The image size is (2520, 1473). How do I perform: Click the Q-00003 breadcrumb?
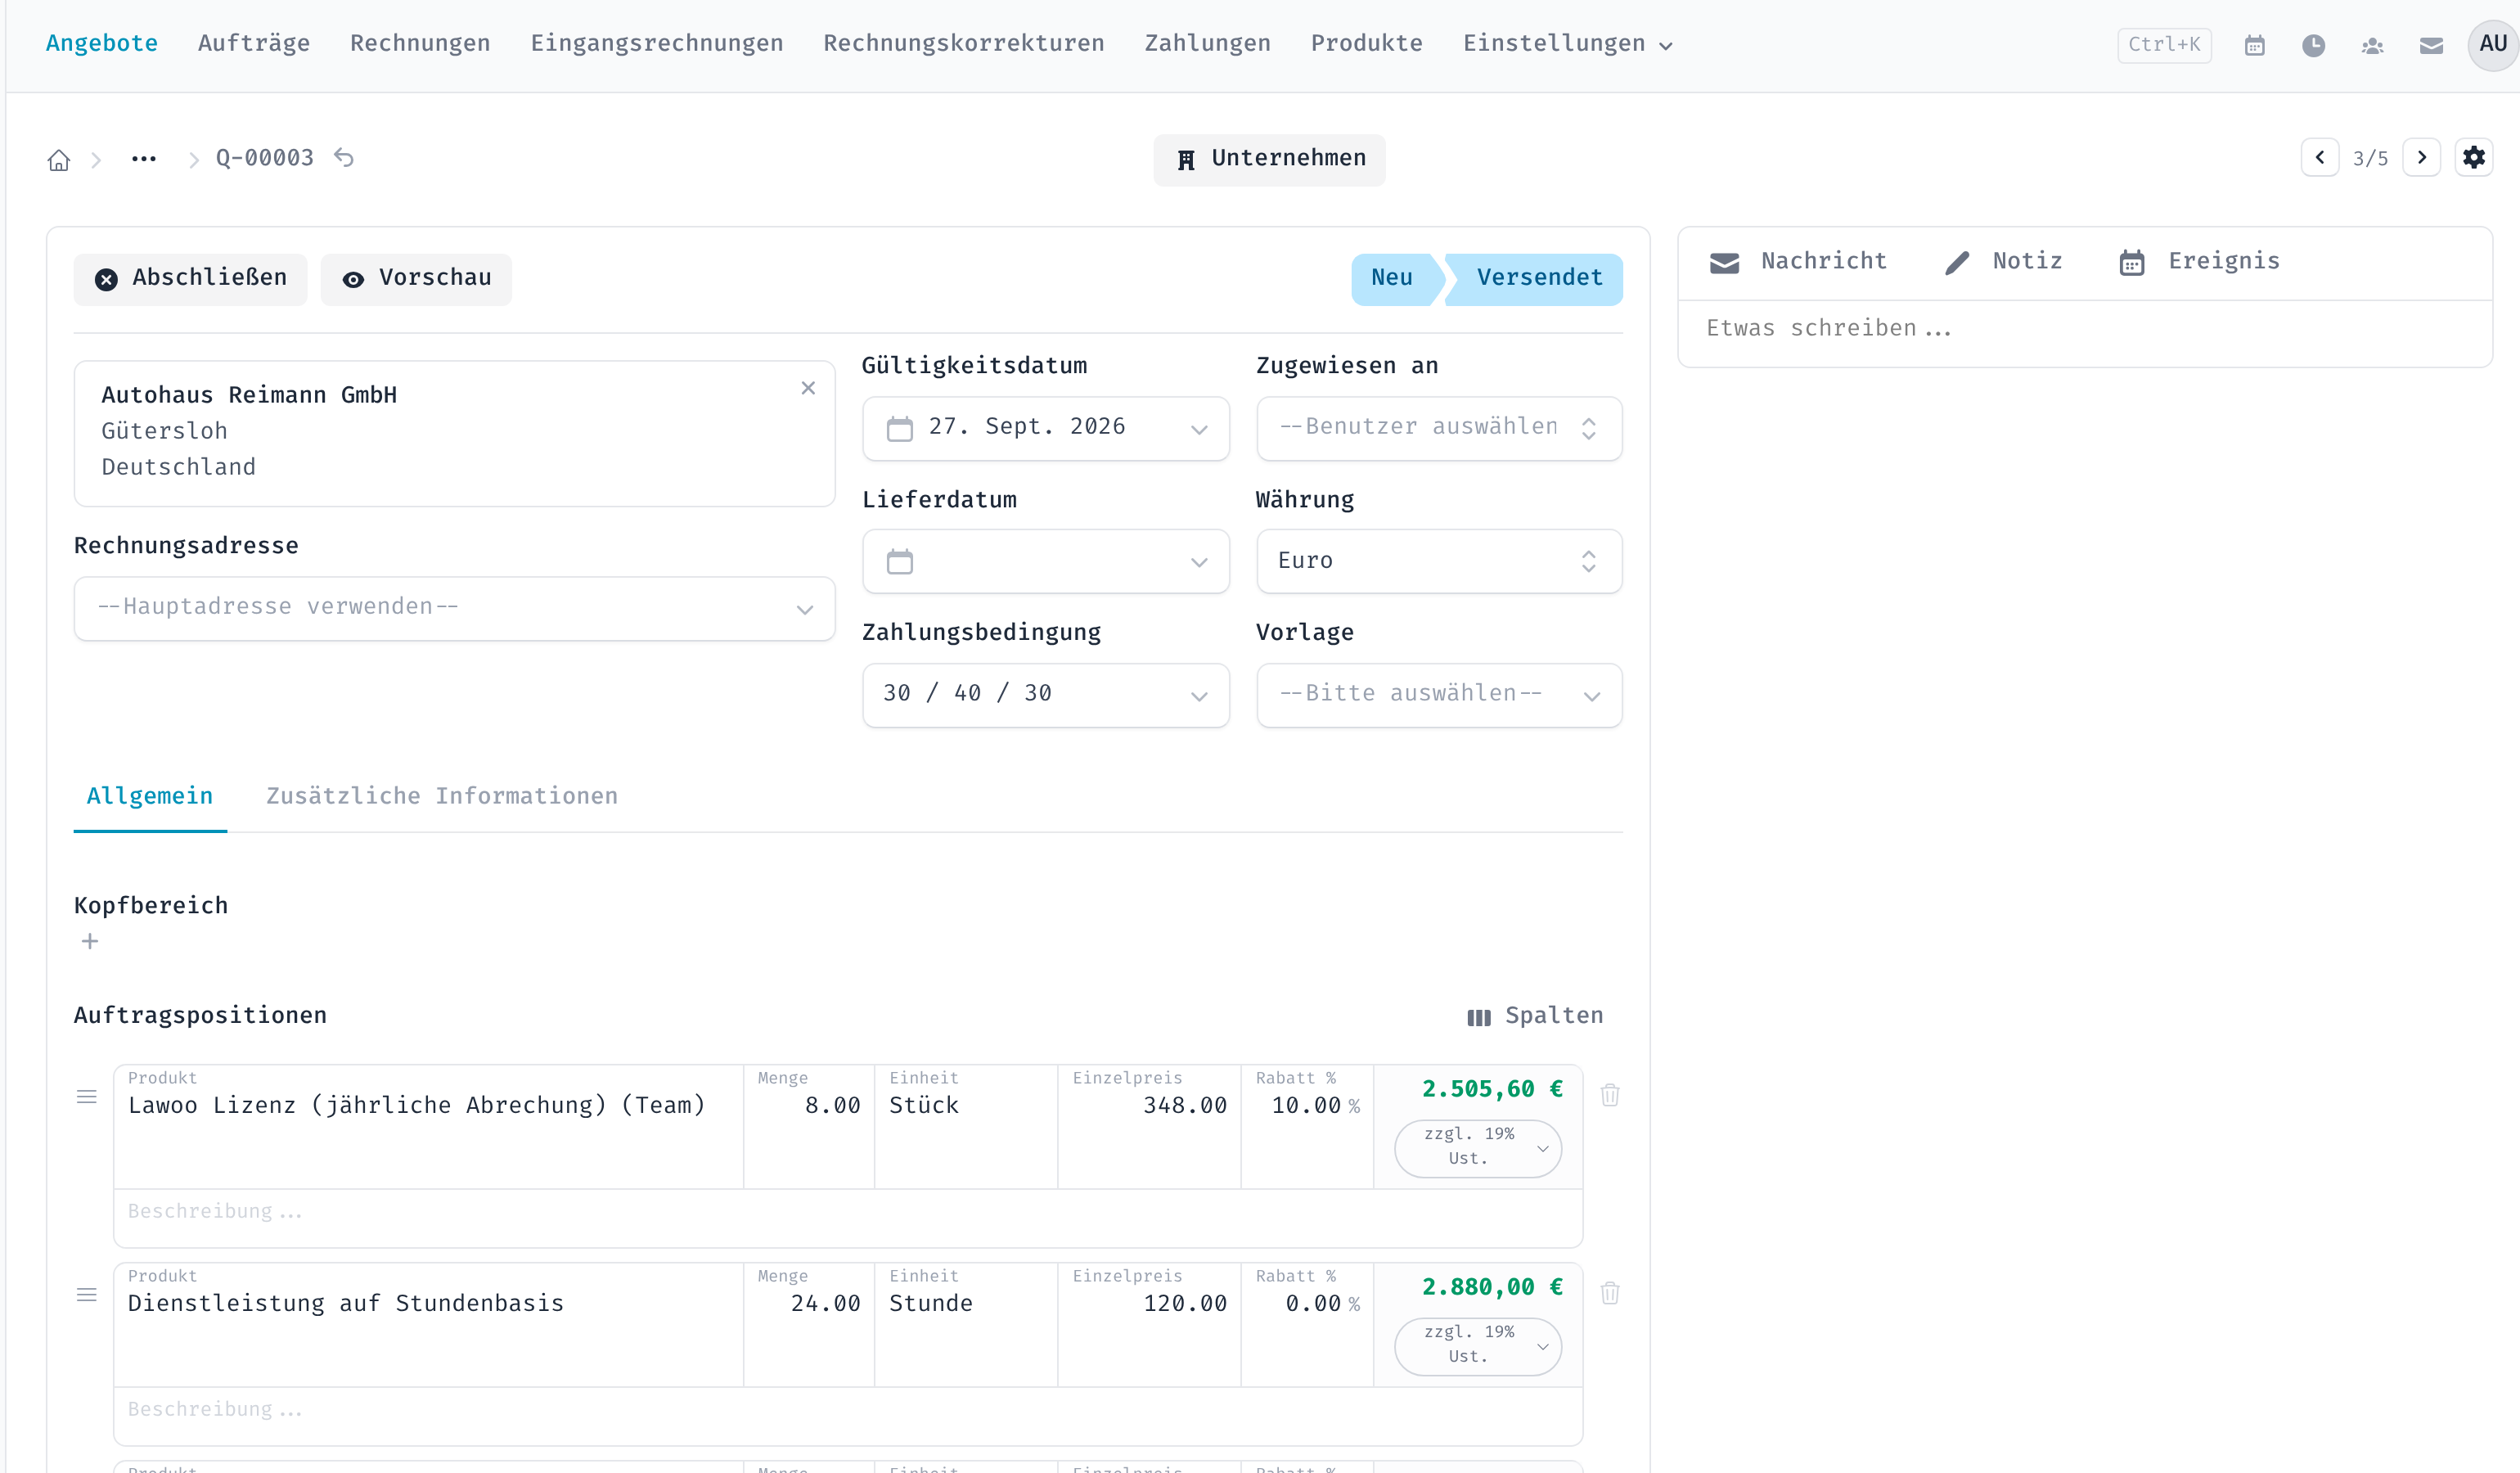pyautogui.click(x=265, y=158)
